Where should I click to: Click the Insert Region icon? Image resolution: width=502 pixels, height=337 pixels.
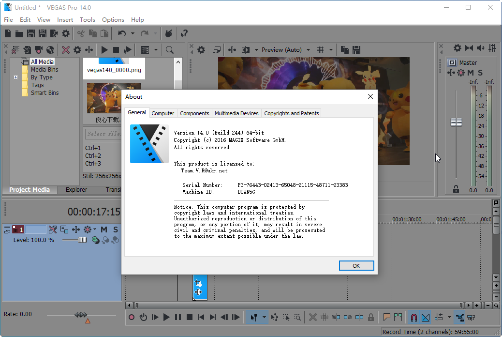point(398,318)
